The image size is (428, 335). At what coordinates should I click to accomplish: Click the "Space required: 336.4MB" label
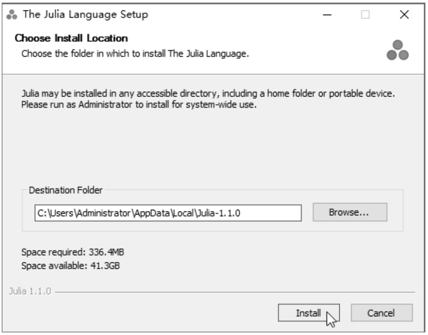pyautogui.click(x=73, y=252)
